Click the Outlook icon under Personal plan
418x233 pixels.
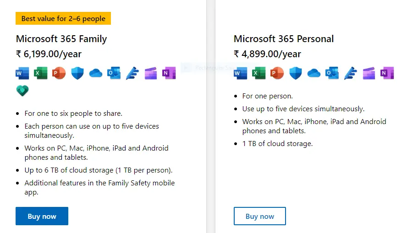coord(332,73)
